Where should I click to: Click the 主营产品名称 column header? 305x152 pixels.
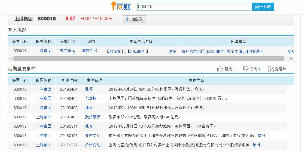(141, 42)
